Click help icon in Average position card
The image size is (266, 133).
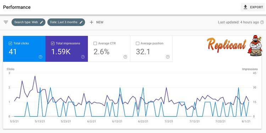(x=168, y=57)
